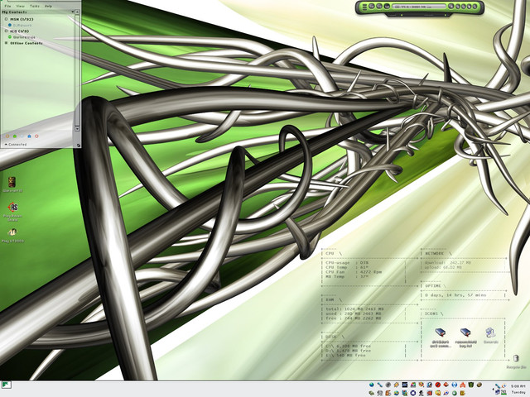Viewport: 530px width, 397px height.
Task: Click the network download readout line
Action: click(448, 263)
